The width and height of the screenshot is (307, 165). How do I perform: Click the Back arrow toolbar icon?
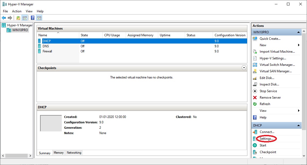click(x=4, y=18)
